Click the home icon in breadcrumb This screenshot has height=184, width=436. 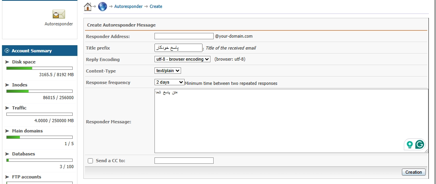click(88, 6)
